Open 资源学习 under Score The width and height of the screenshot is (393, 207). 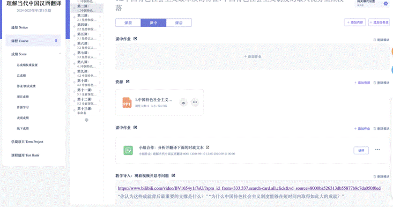pyautogui.click(x=23, y=107)
